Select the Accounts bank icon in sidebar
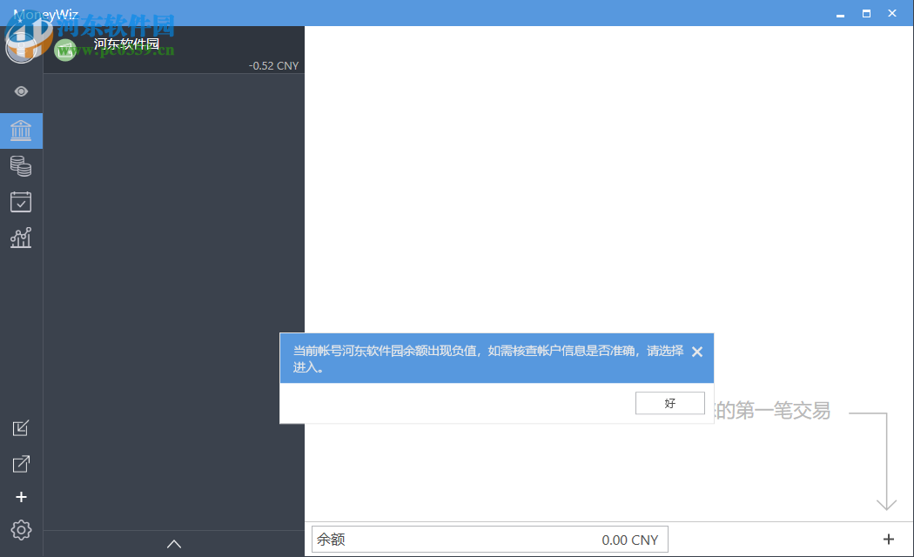 [21, 131]
